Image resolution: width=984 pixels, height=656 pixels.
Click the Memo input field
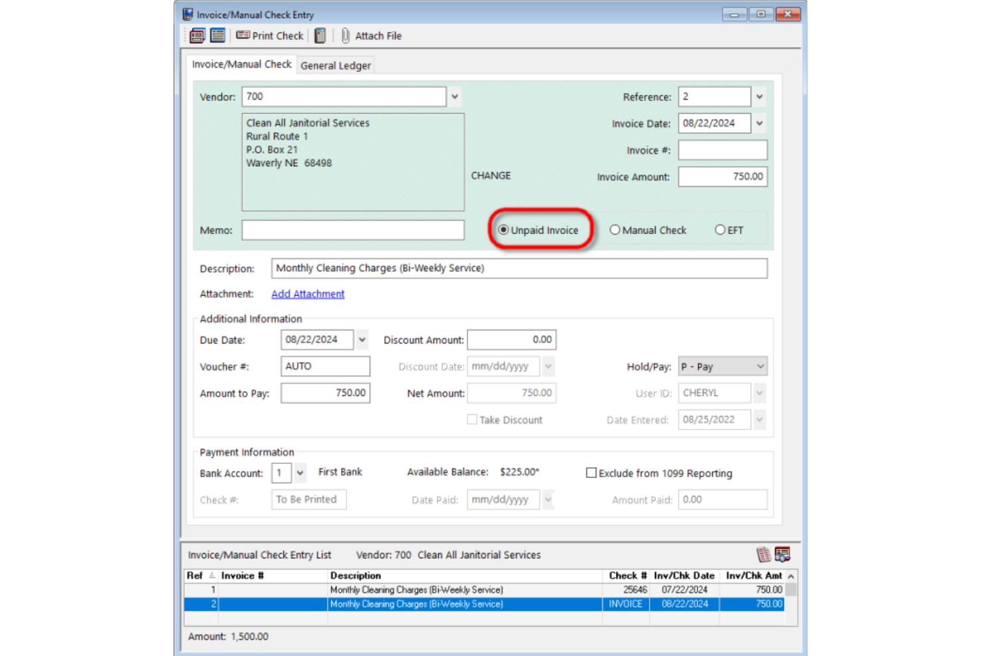[352, 229]
